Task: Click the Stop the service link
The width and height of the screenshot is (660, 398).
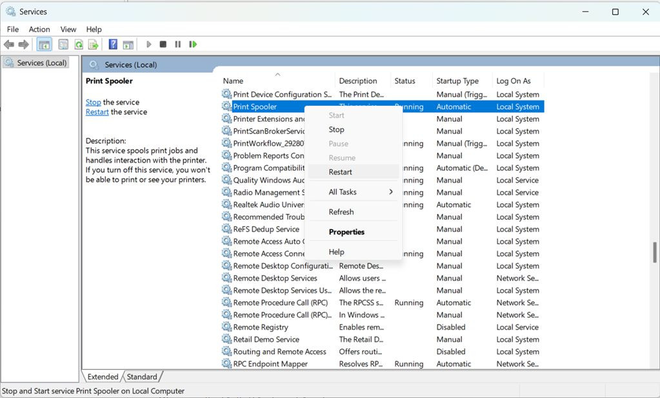Action: 93,102
